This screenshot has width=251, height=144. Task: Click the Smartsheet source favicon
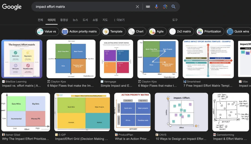[x=185, y=82]
